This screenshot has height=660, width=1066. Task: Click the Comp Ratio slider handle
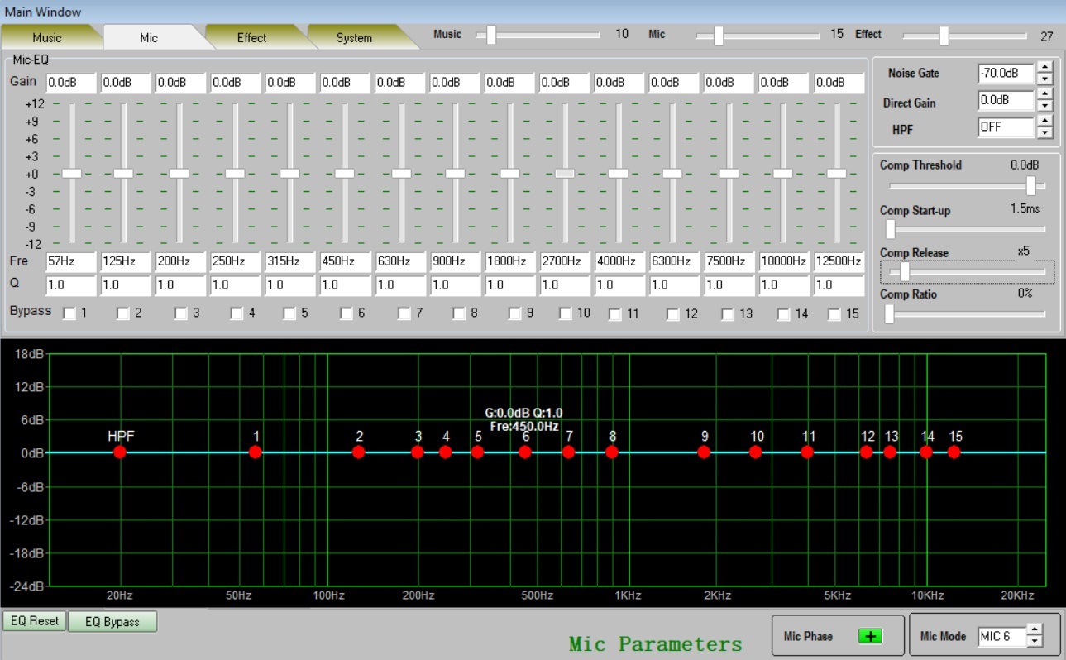coord(890,313)
